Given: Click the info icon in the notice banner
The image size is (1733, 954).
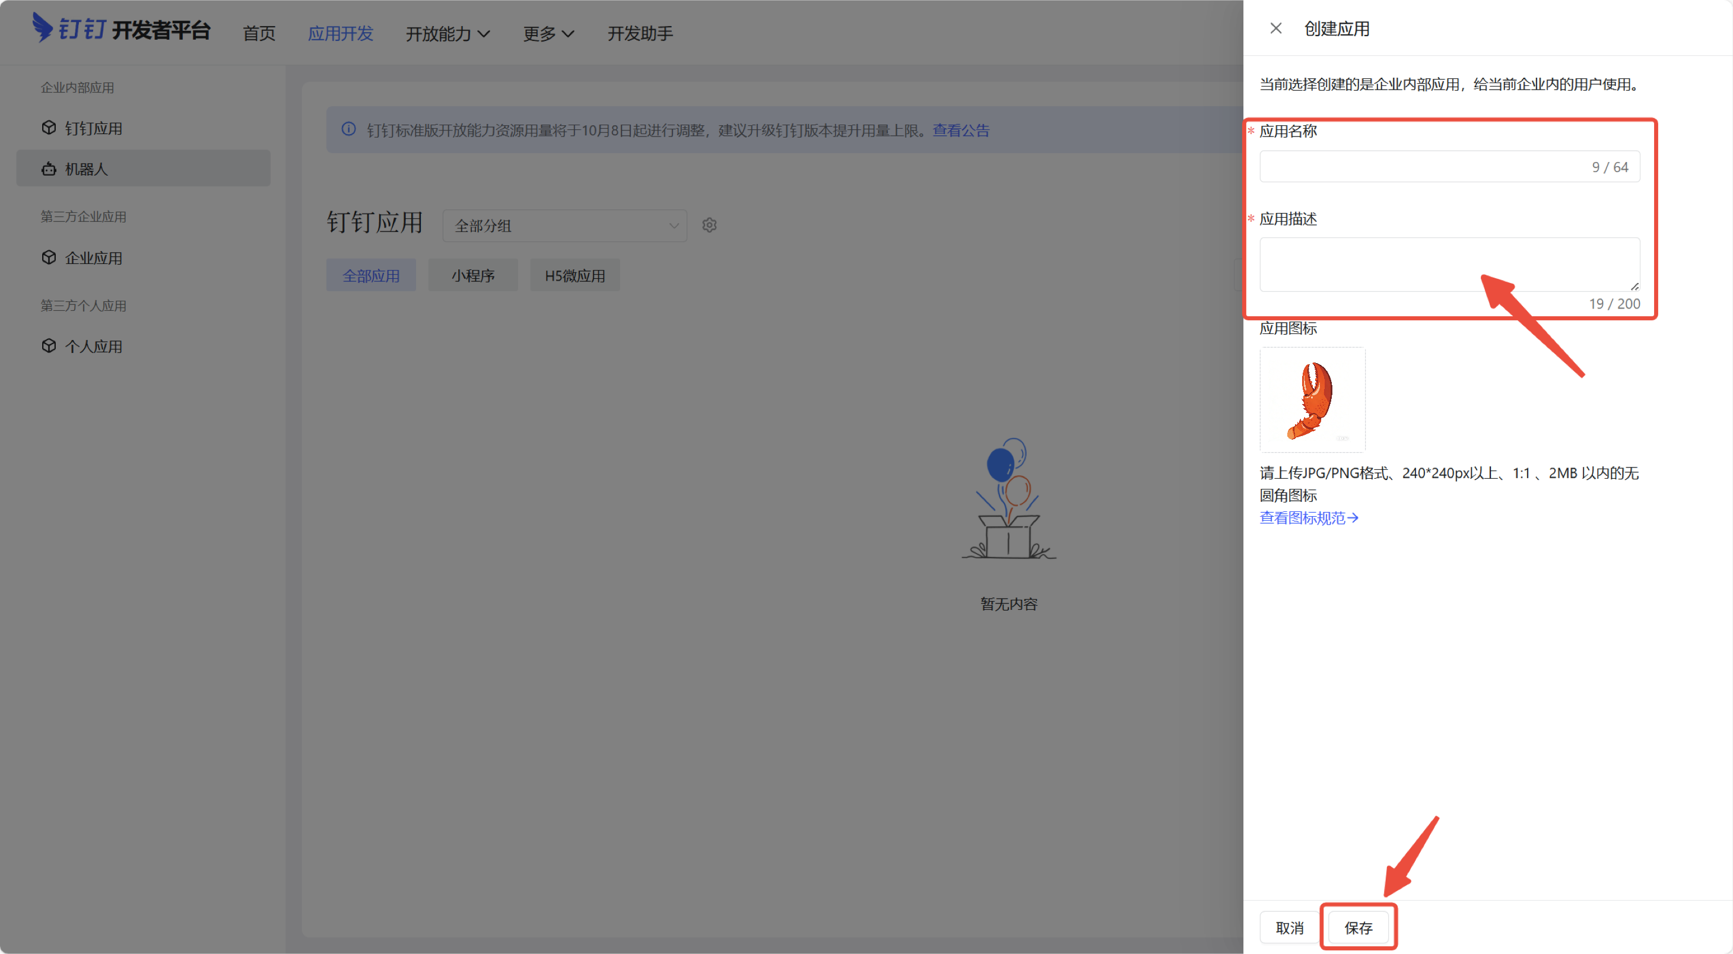Looking at the screenshot, I should click(348, 129).
